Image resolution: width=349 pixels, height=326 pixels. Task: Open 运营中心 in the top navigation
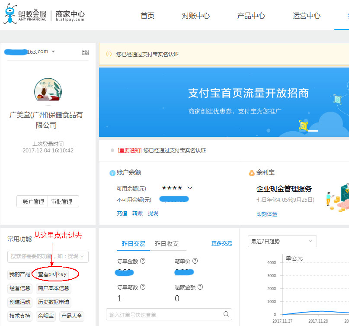[x=307, y=16]
